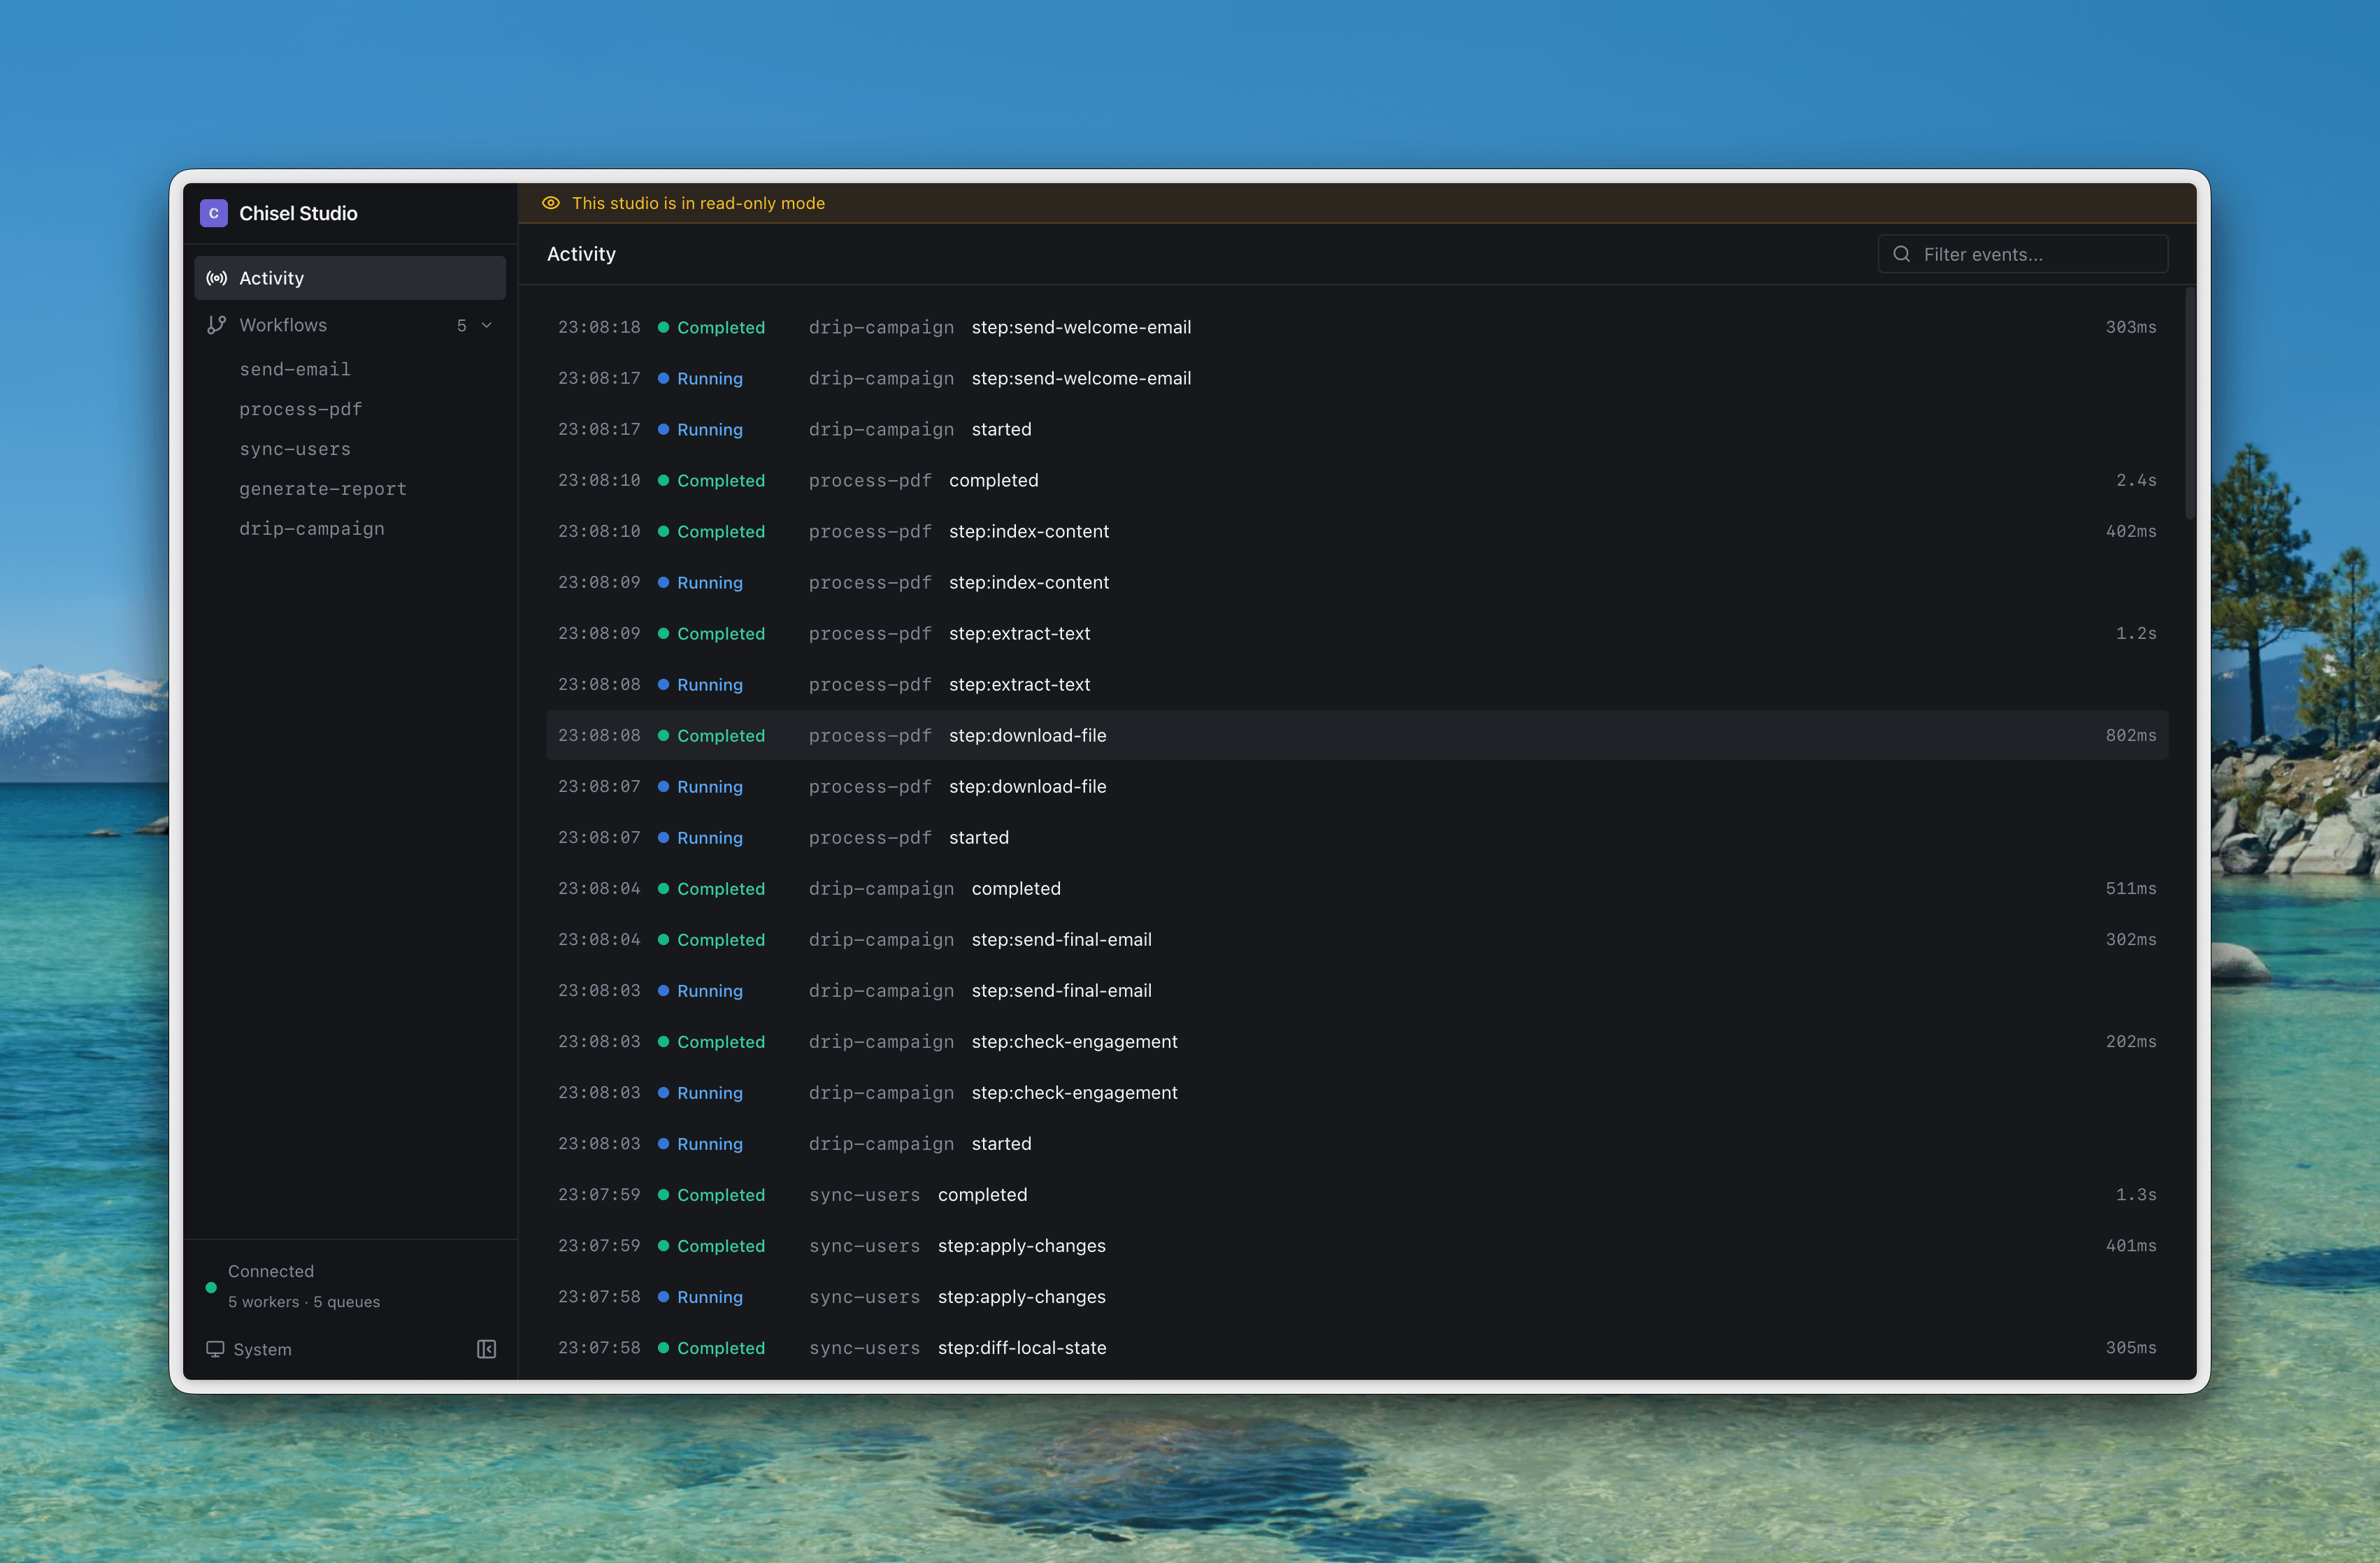
Task: Click the Activity broadcast icon in sidebar
Action: [x=216, y=278]
